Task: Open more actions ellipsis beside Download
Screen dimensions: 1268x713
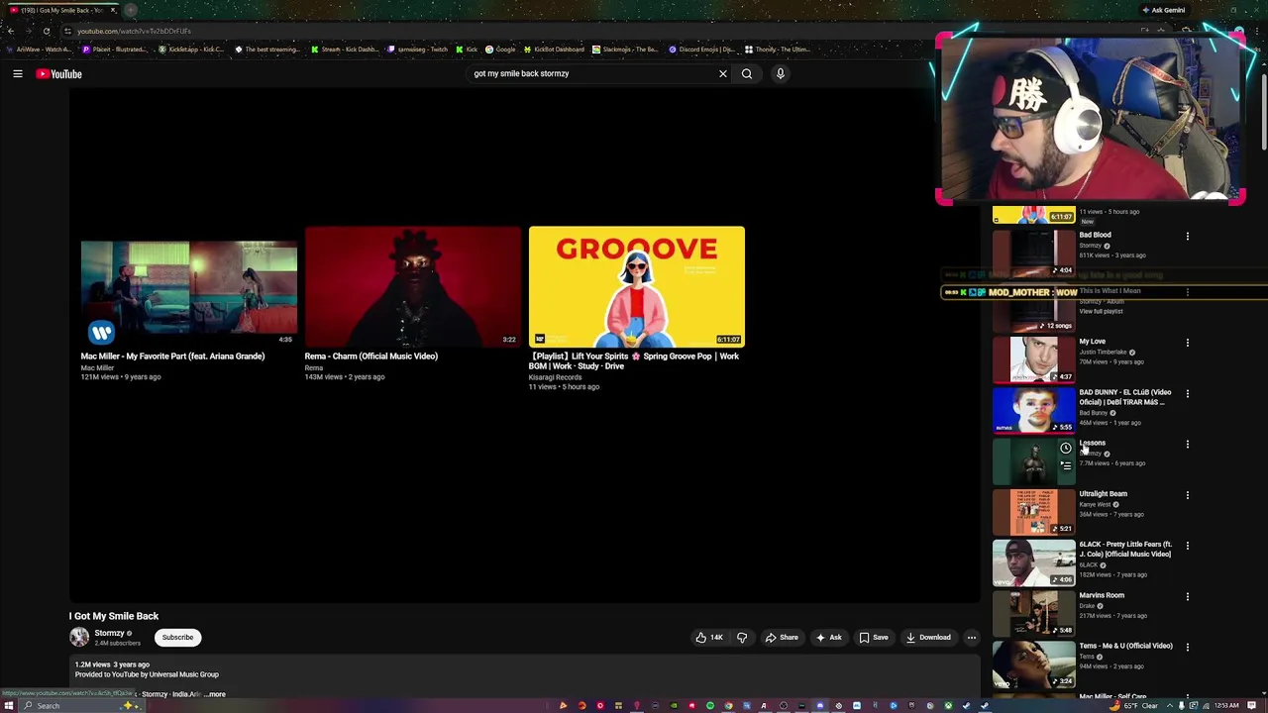Action: (x=972, y=638)
